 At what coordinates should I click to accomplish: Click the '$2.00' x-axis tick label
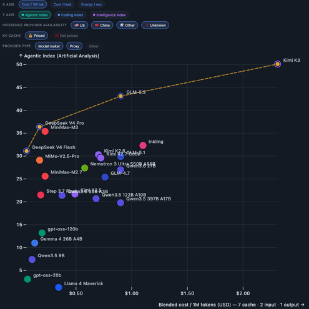243,293
